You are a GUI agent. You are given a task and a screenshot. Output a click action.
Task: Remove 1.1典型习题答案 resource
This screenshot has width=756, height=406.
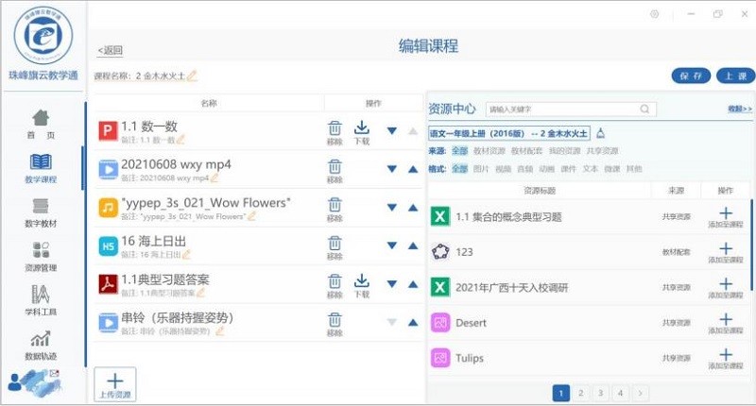335,286
